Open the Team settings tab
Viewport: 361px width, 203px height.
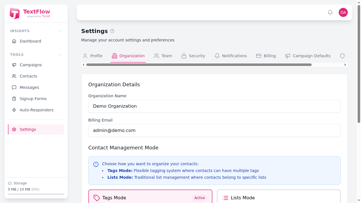coord(163,56)
